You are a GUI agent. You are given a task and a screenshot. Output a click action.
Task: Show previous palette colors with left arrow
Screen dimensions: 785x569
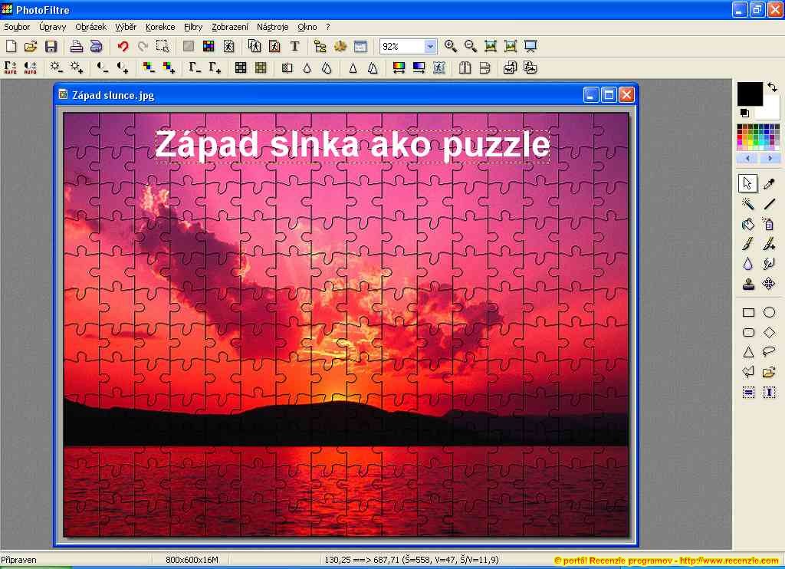(x=747, y=158)
